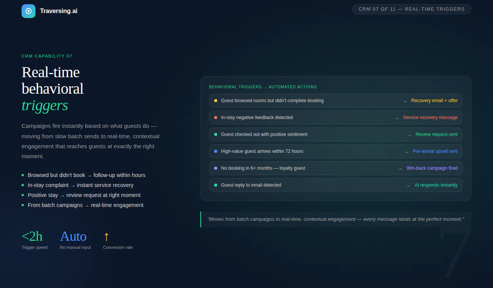Click the quote 'Moves from batch campaigns to real-time'
This screenshot has height=288, width=493.
coord(335,219)
